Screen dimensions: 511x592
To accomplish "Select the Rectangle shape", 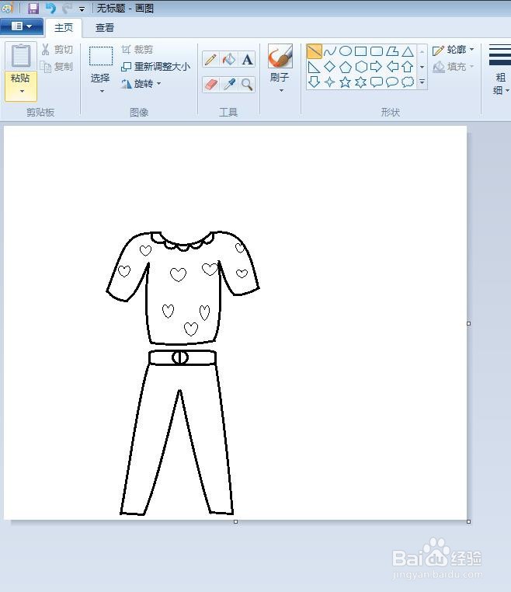I will [361, 51].
